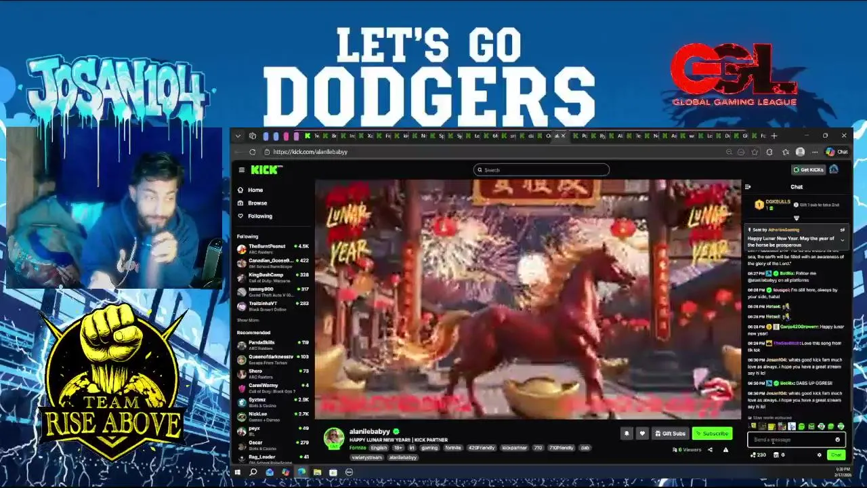Close the active browser tab
Image resolution: width=867 pixels, height=488 pixels.
[x=562, y=136]
